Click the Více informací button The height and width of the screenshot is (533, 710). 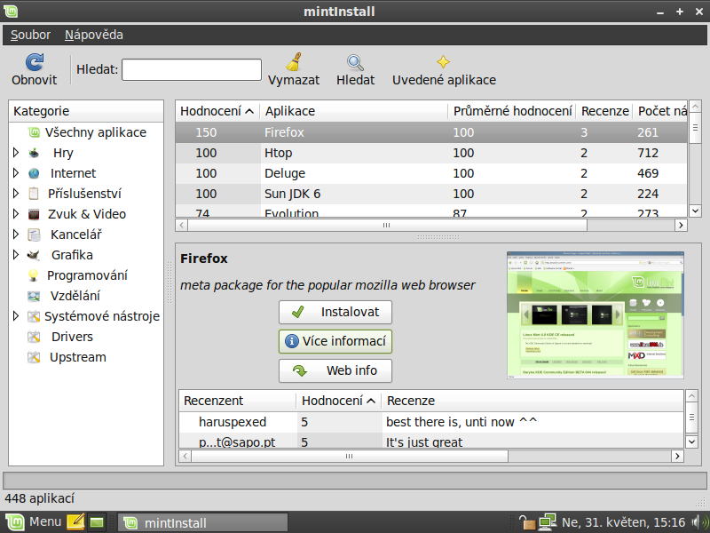click(335, 341)
